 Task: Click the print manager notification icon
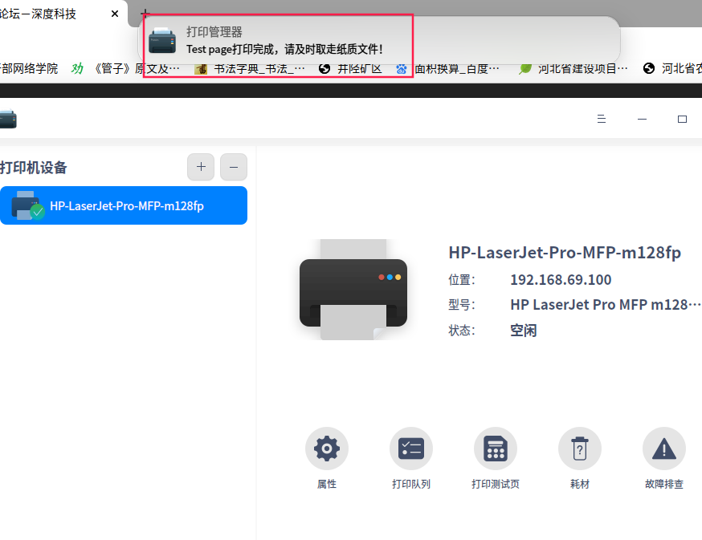point(162,40)
